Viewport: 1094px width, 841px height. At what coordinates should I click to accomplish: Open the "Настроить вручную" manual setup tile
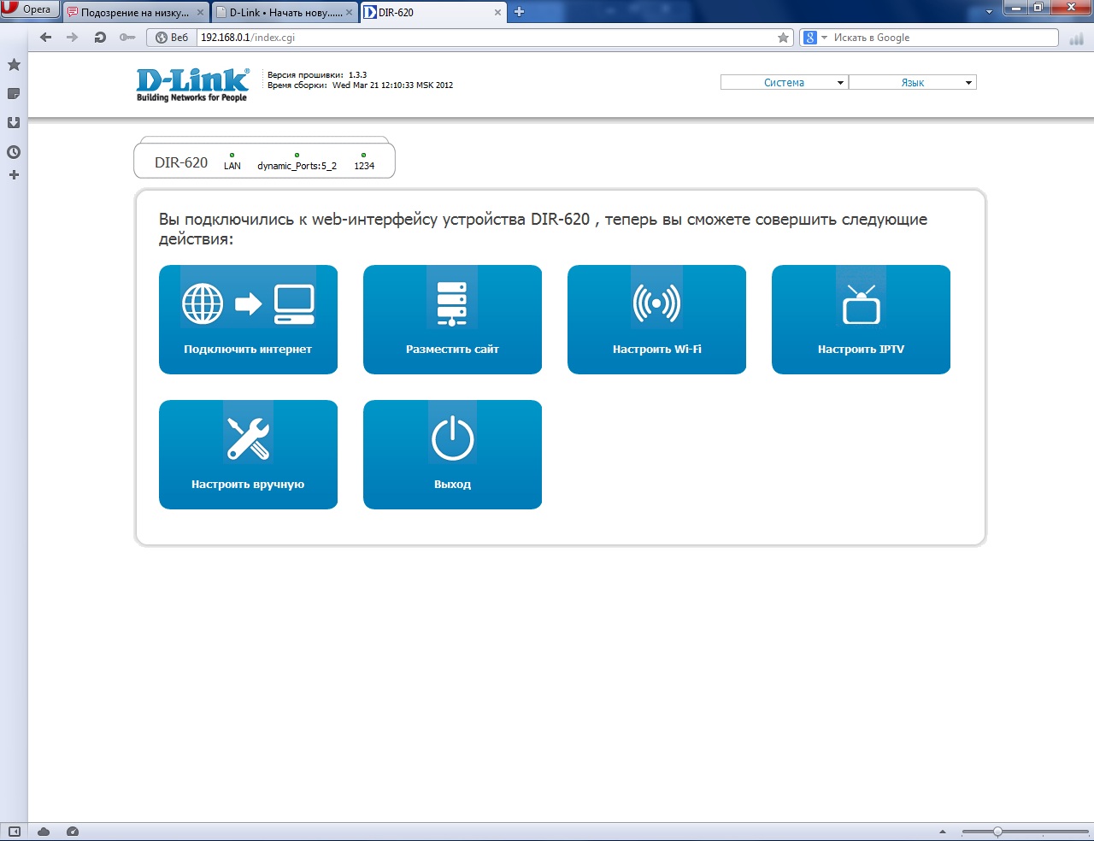pyautogui.click(x=248, y=455)
